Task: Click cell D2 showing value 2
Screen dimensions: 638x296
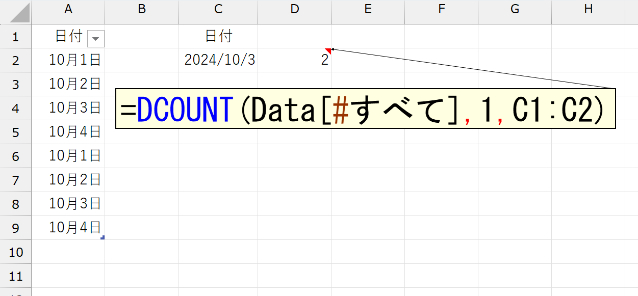Action: (x=295, y=60)
